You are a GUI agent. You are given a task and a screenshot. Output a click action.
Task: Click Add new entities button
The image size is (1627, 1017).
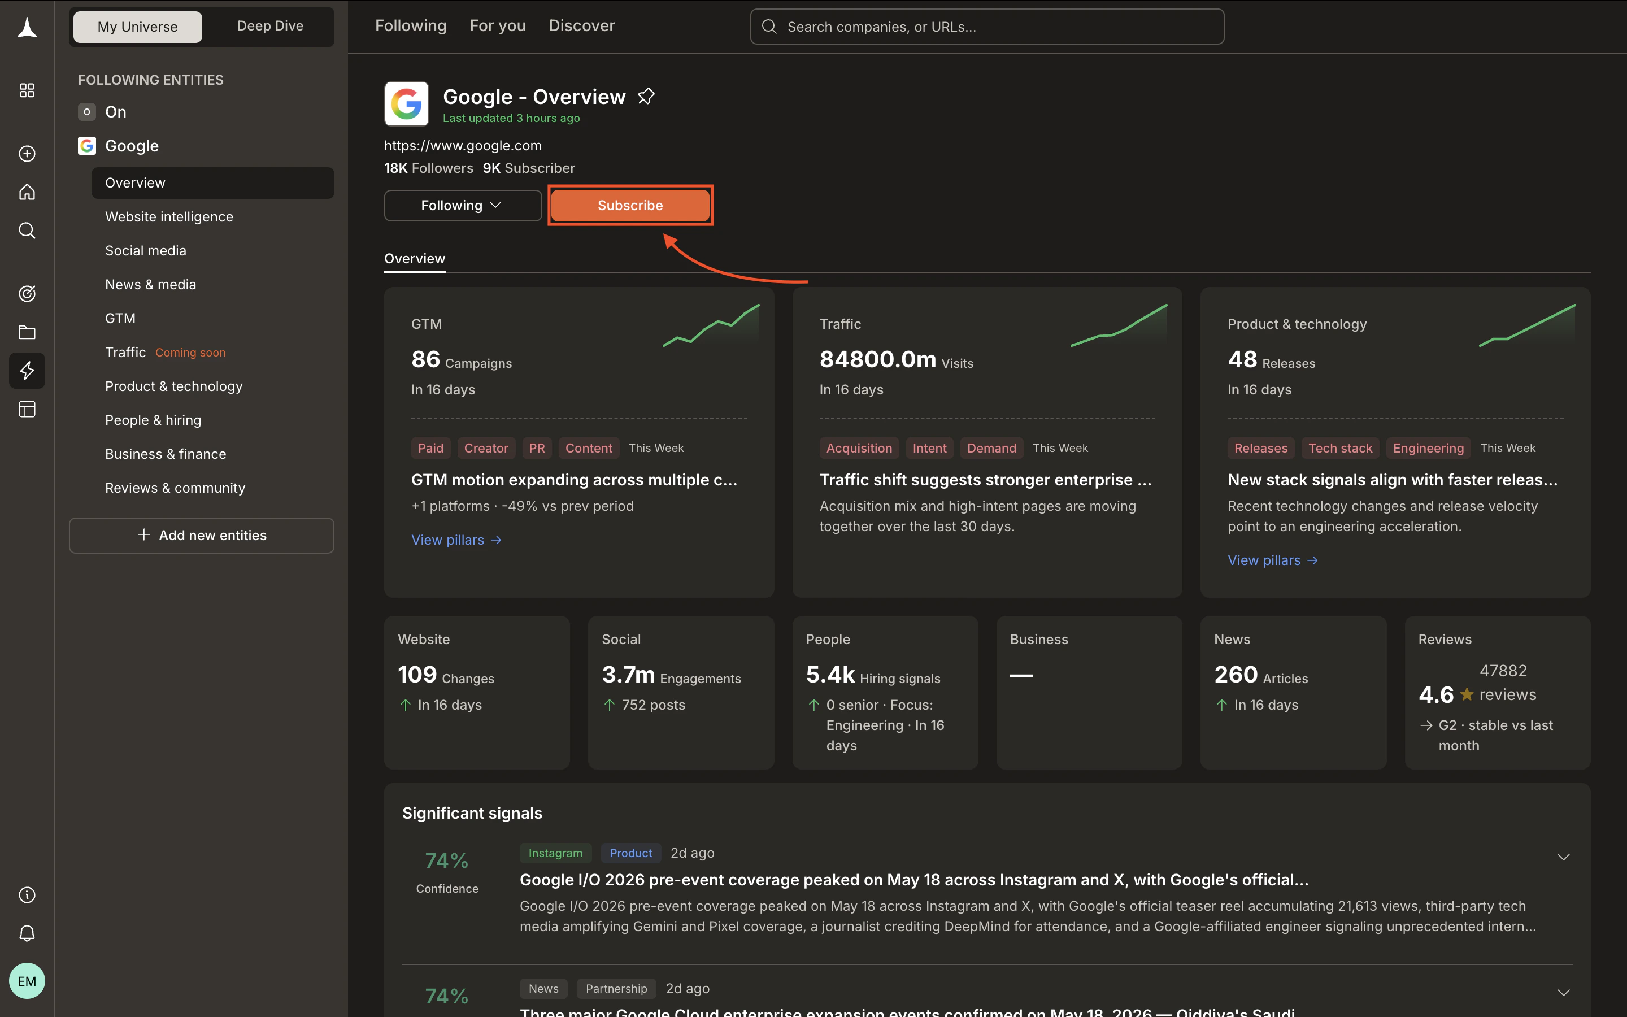(202, 536)
